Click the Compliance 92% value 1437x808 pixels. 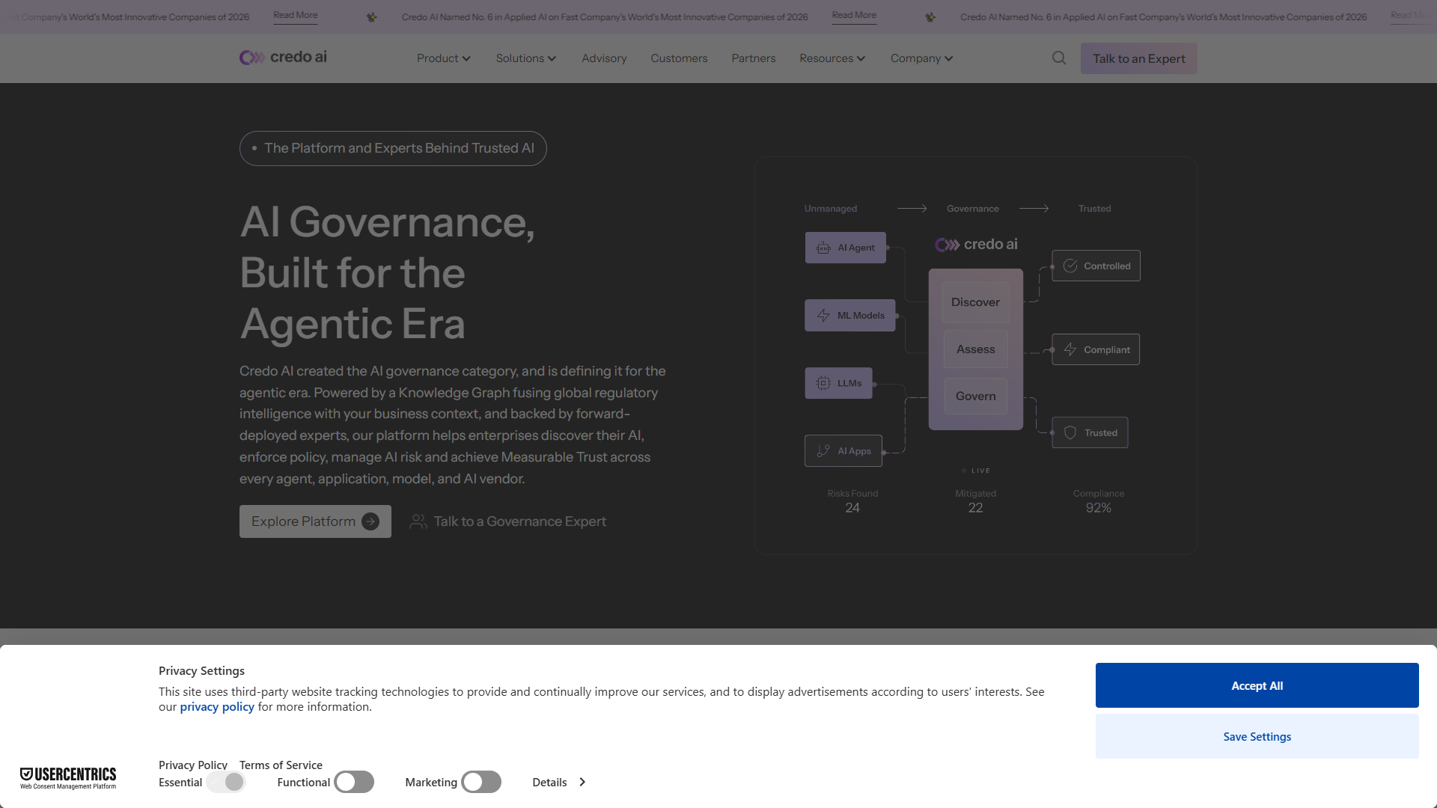(1098, 508)
